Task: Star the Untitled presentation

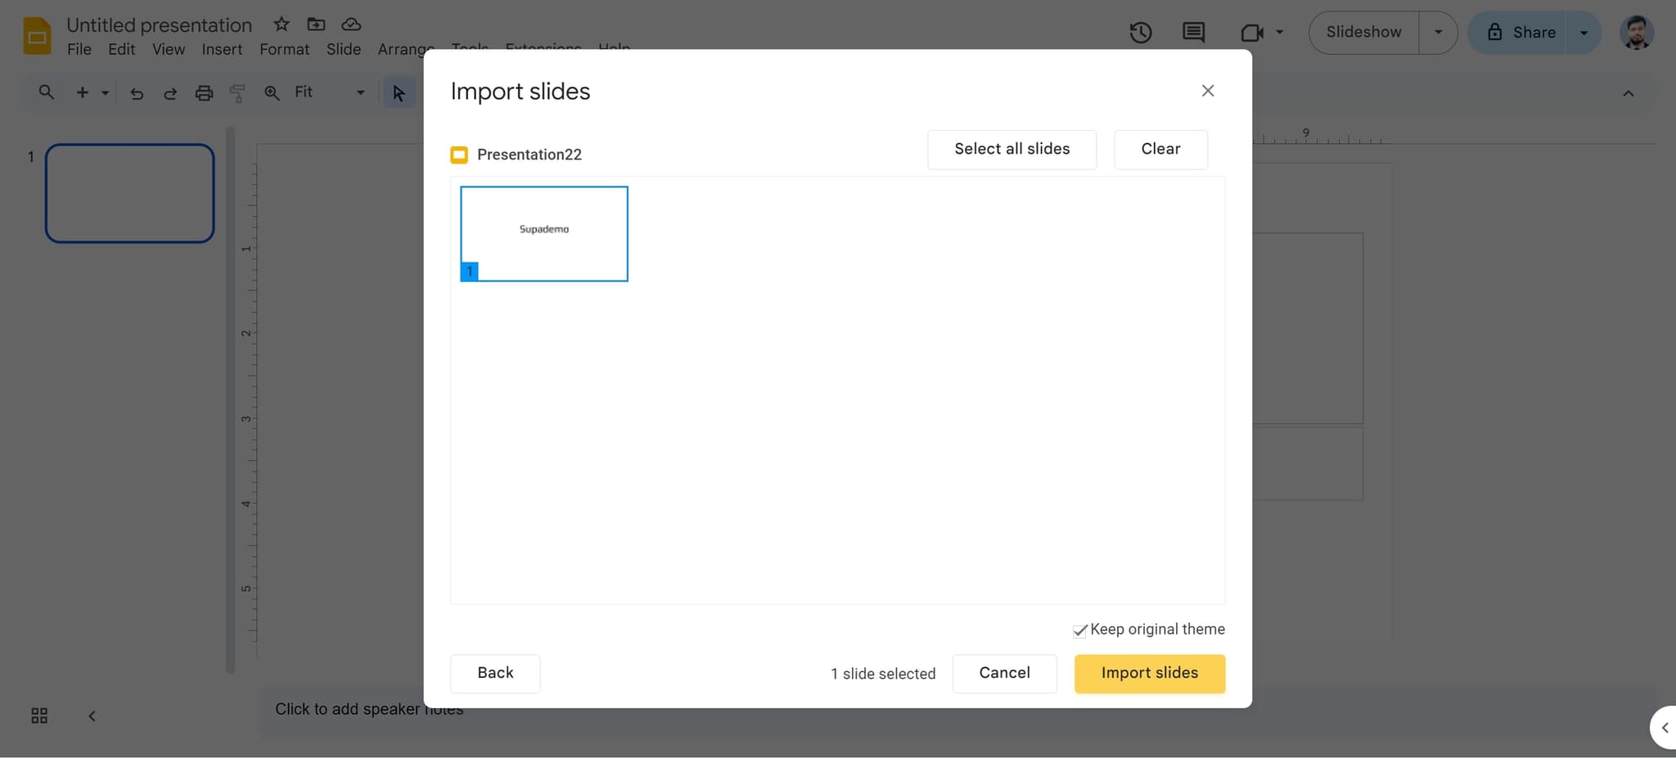Action: tap(280, 24)
